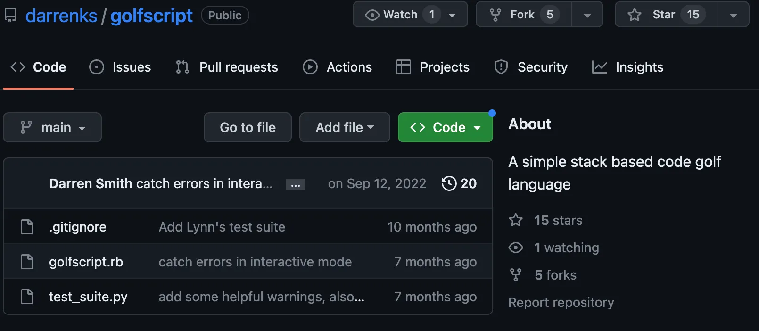759x331 pixels.
Task: Click the fork icon beside 5 forks
Action: [x=516, y=275]
